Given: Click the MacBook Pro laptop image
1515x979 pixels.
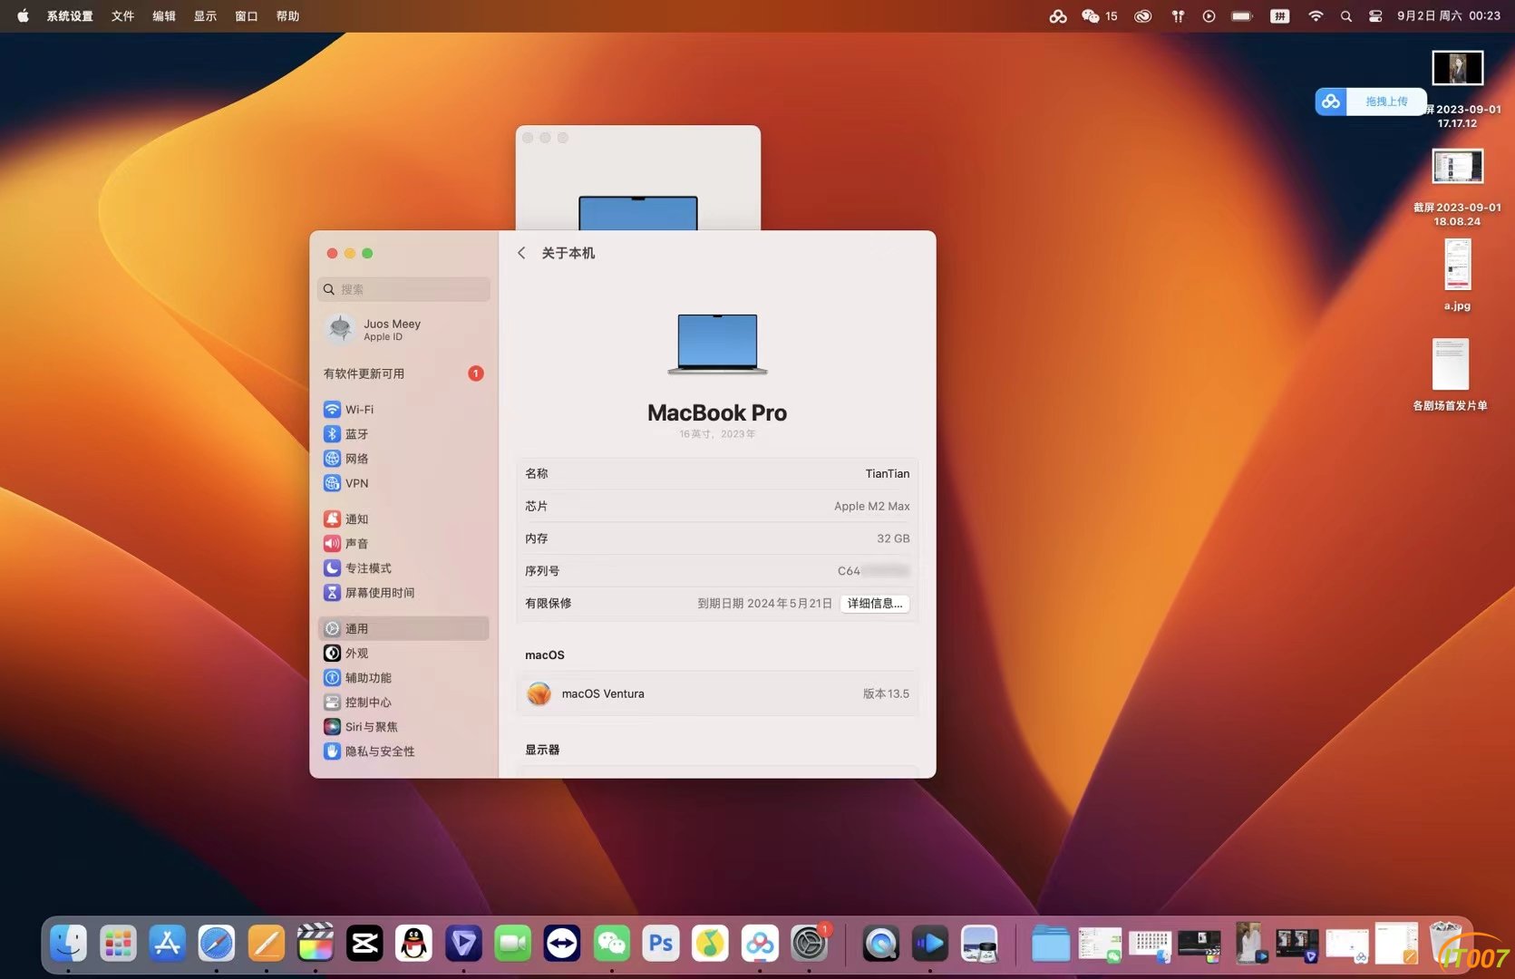Looking at the screenshot, I should [x=717, y=344].
